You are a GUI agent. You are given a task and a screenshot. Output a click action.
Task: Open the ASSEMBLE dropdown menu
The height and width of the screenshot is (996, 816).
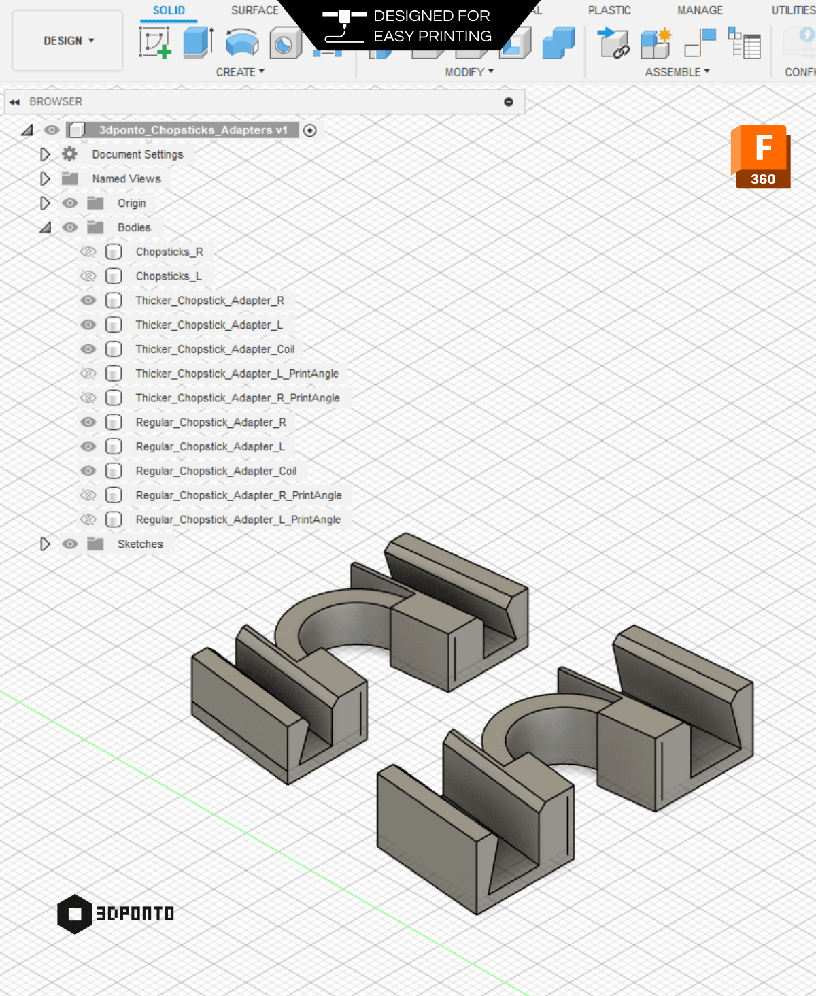click(x=677, y=72)
